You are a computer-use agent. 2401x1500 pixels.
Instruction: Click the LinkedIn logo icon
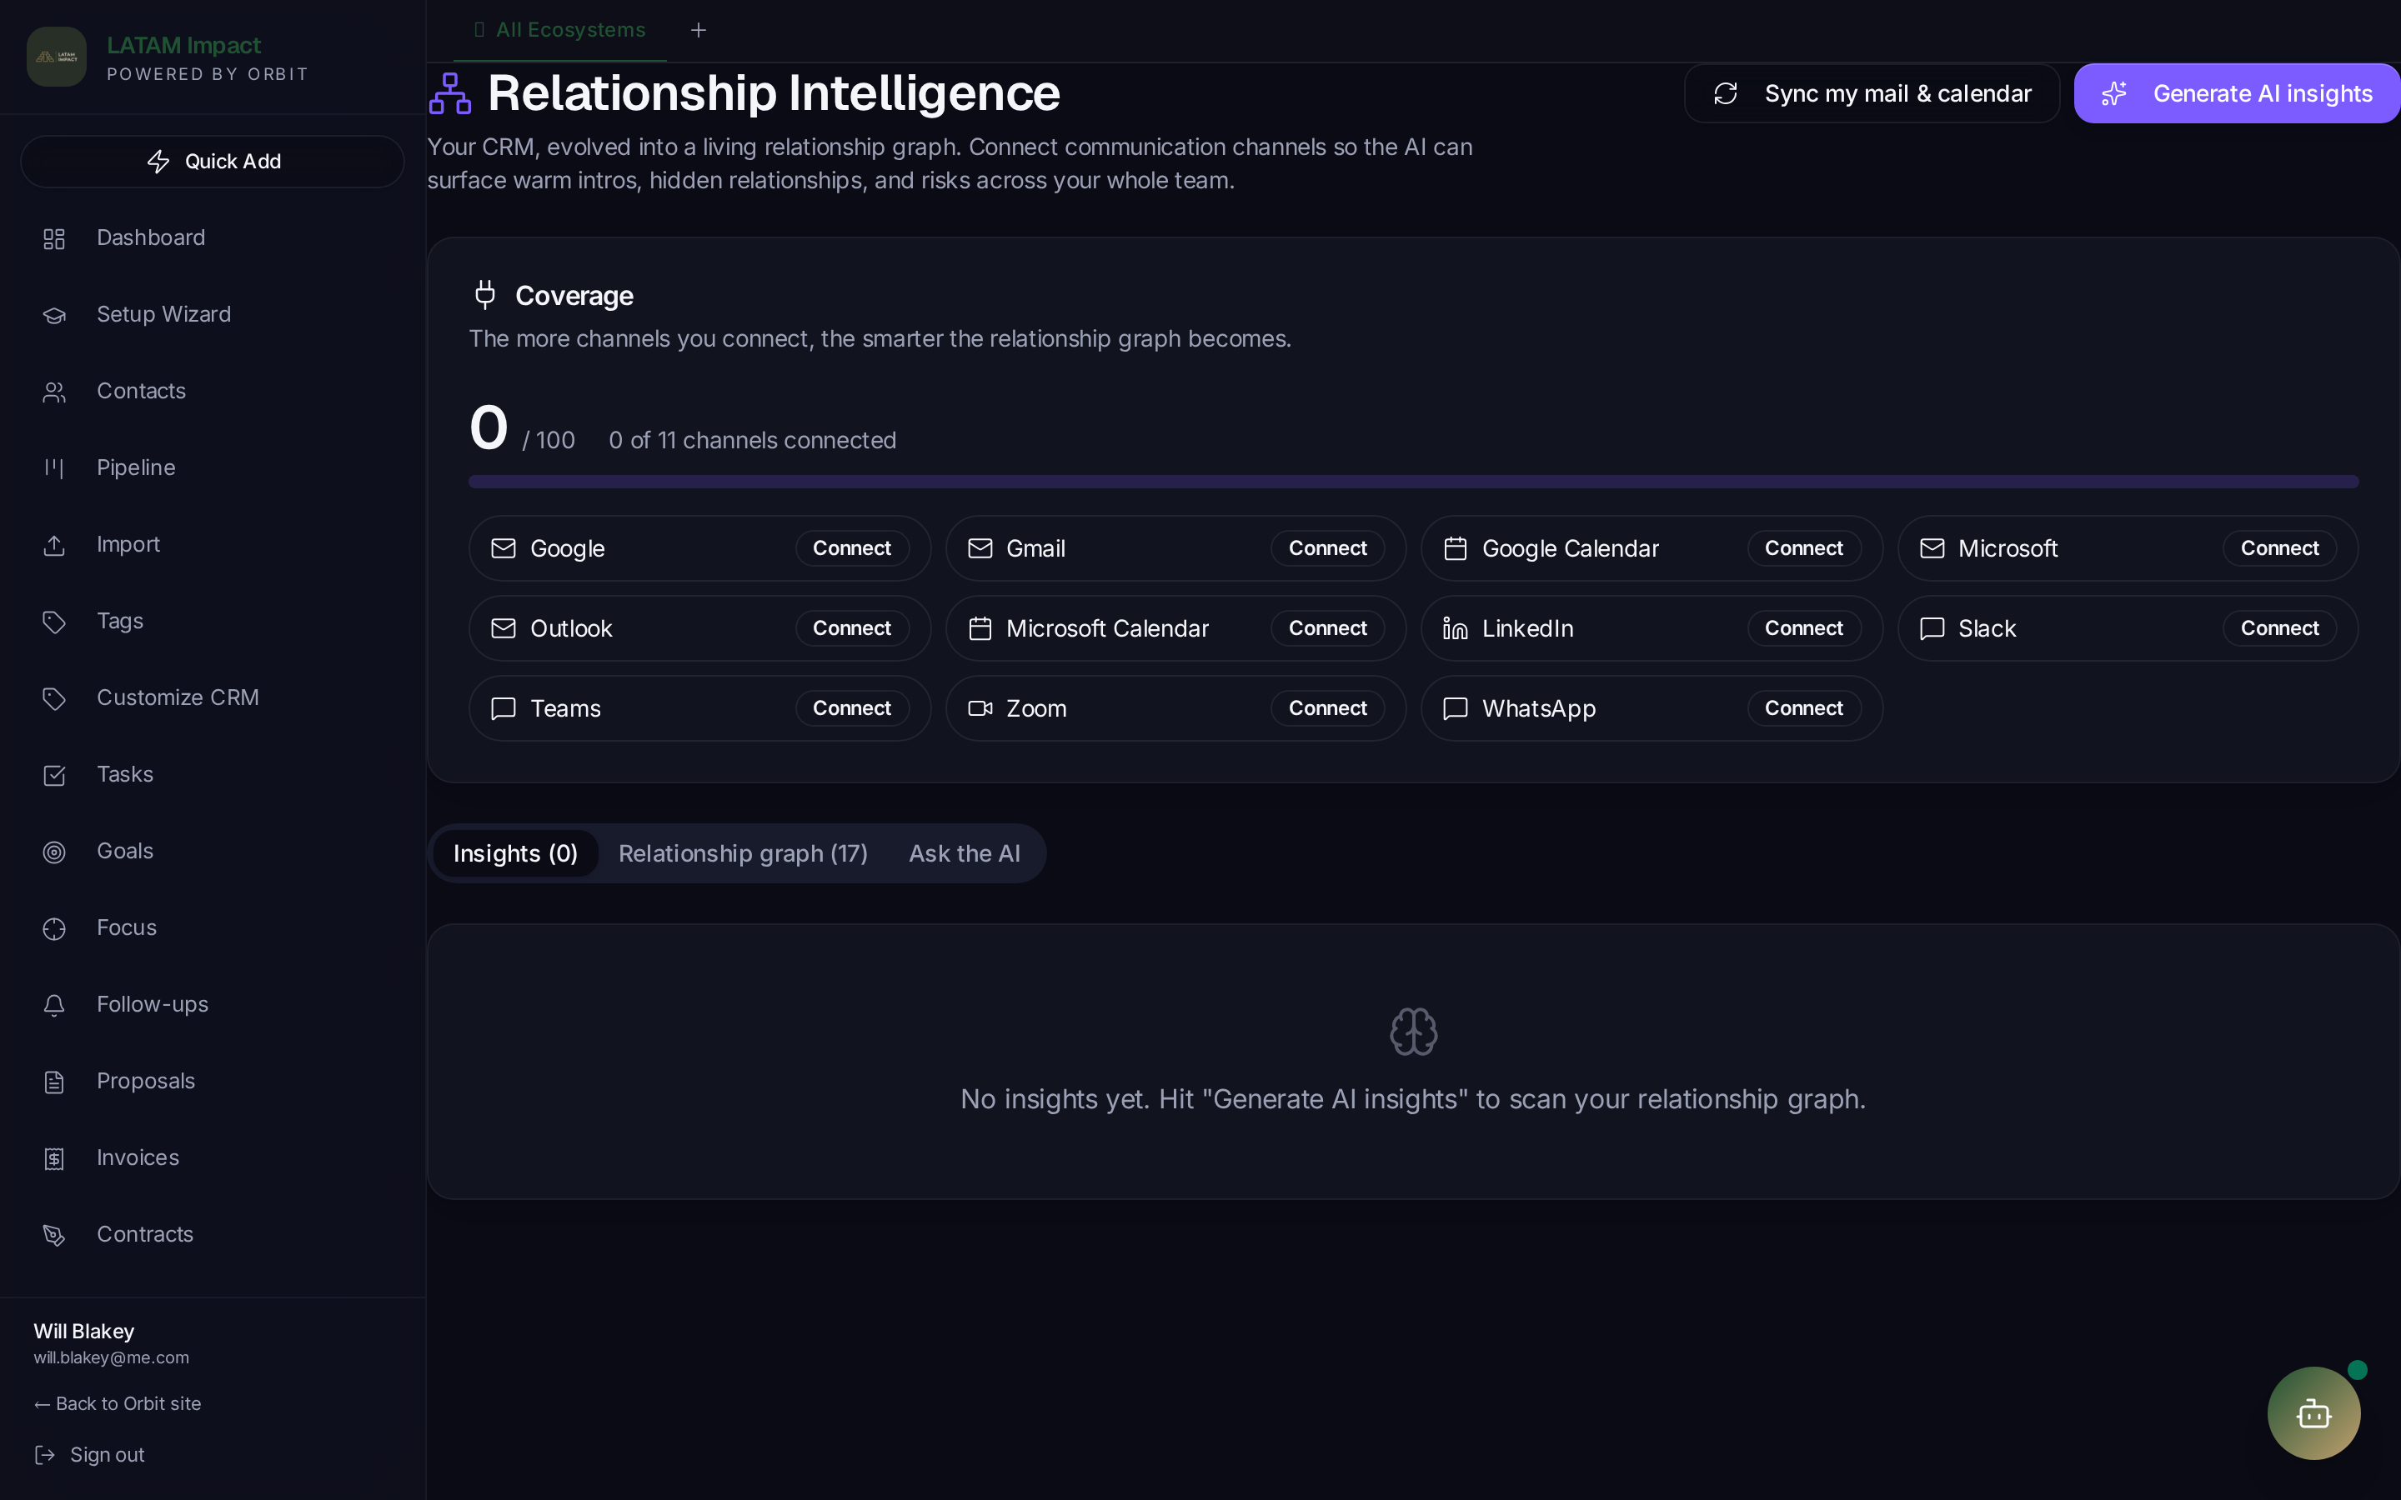click(1456, 629)
